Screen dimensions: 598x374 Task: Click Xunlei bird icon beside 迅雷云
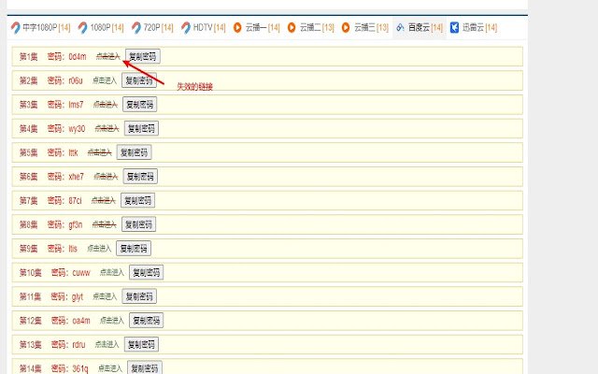pos(454,27)
